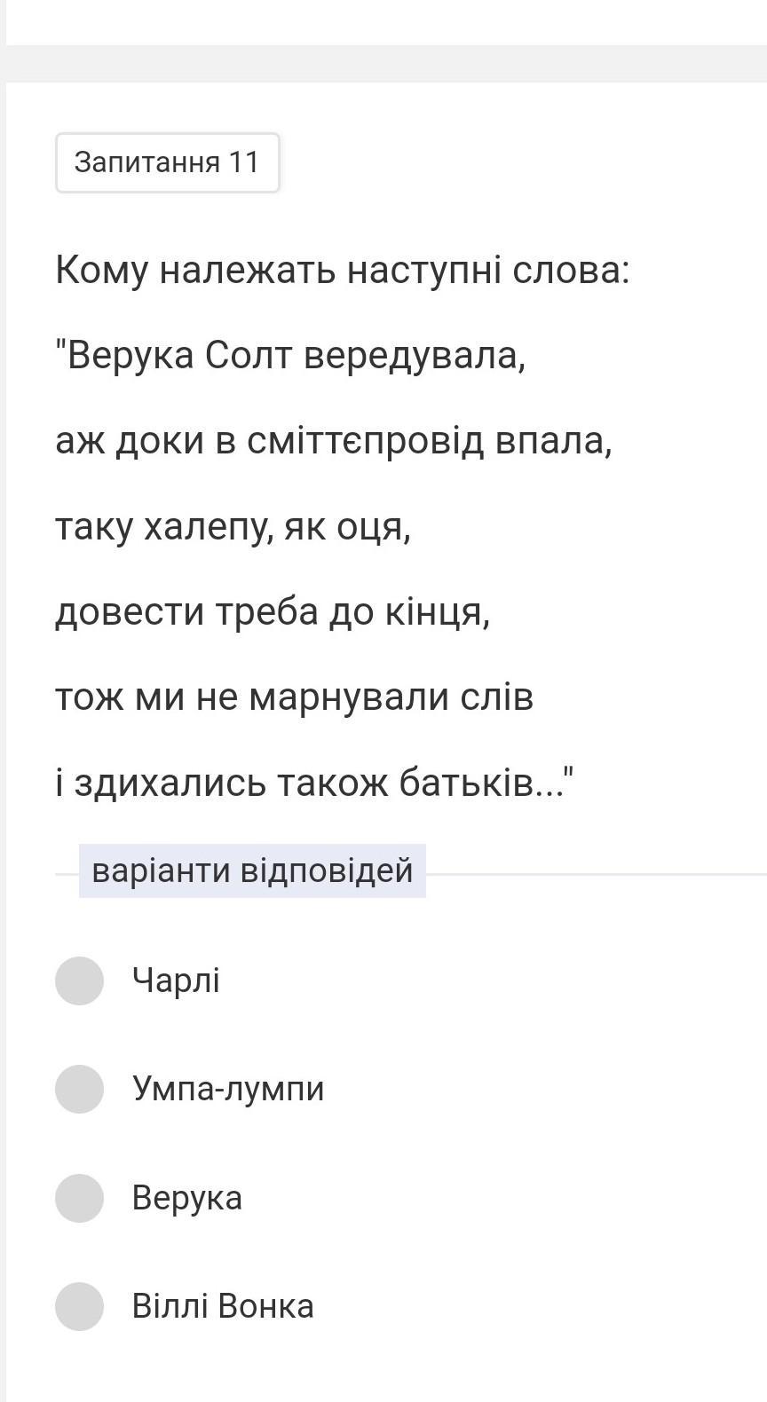Tap the Віллі Вонка answer text
Viewport: 767px width, 1402px height.
(223, 1306)
